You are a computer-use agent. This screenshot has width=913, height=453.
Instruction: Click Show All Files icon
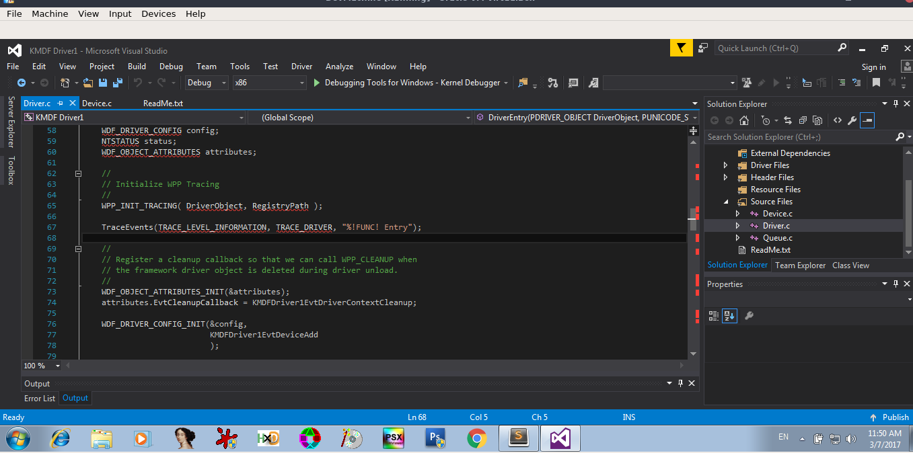[x=817, y=120]
